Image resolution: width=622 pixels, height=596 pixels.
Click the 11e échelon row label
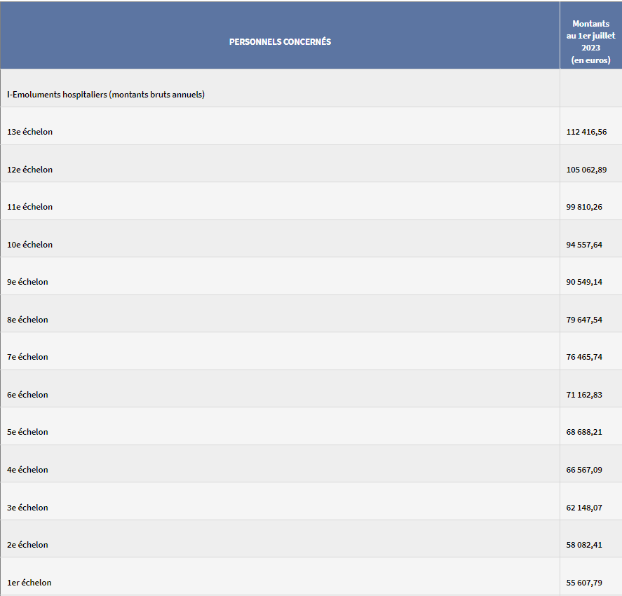point(29,207)
